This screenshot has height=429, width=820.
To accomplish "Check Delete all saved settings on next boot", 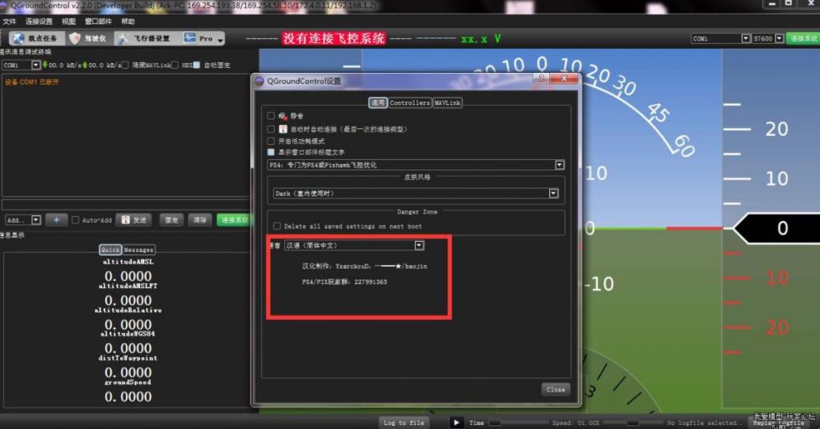I will tap(277, 227).
